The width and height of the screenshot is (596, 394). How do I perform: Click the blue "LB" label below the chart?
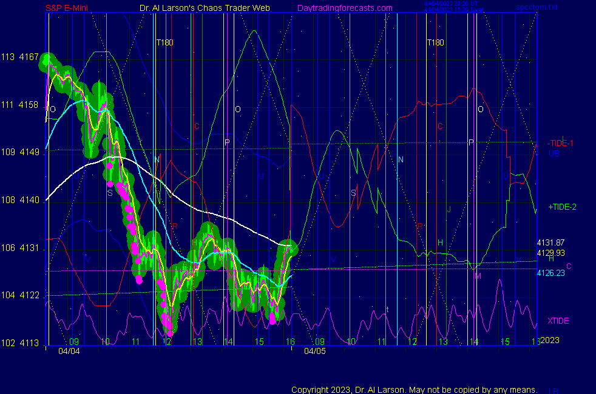click(x=554, y=392)
